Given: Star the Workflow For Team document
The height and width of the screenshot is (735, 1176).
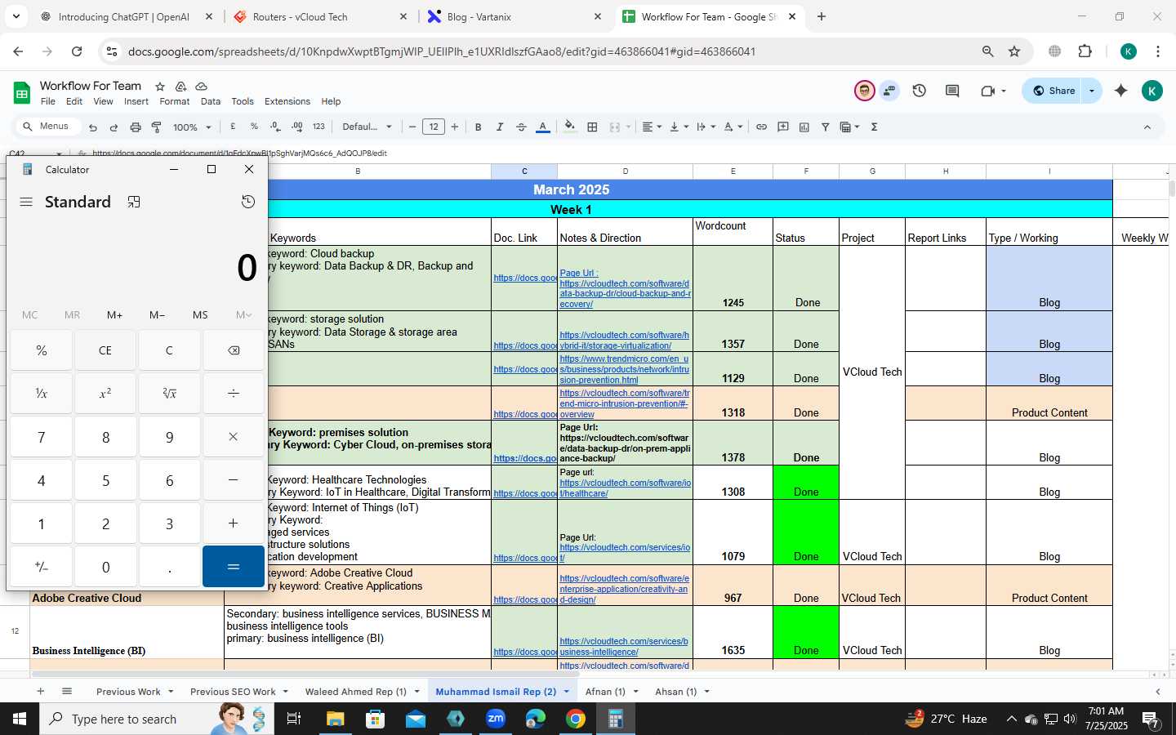Looking at the screenshot, I should point(160,86).
